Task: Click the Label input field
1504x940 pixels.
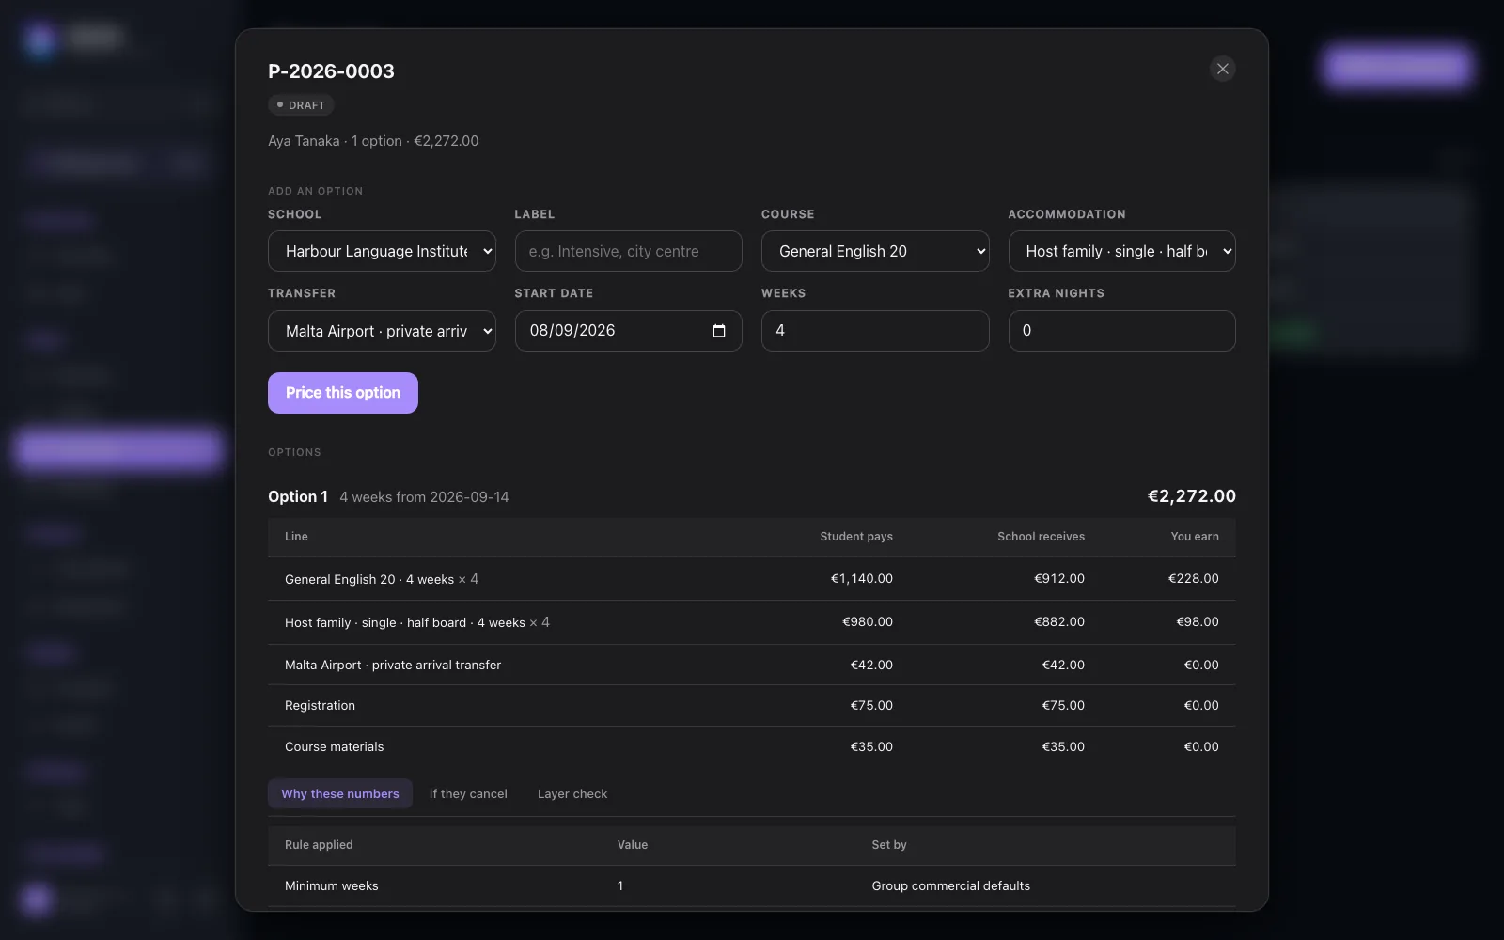Action: click(628, 251)
